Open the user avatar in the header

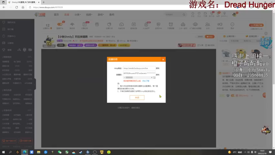[234, 14]
